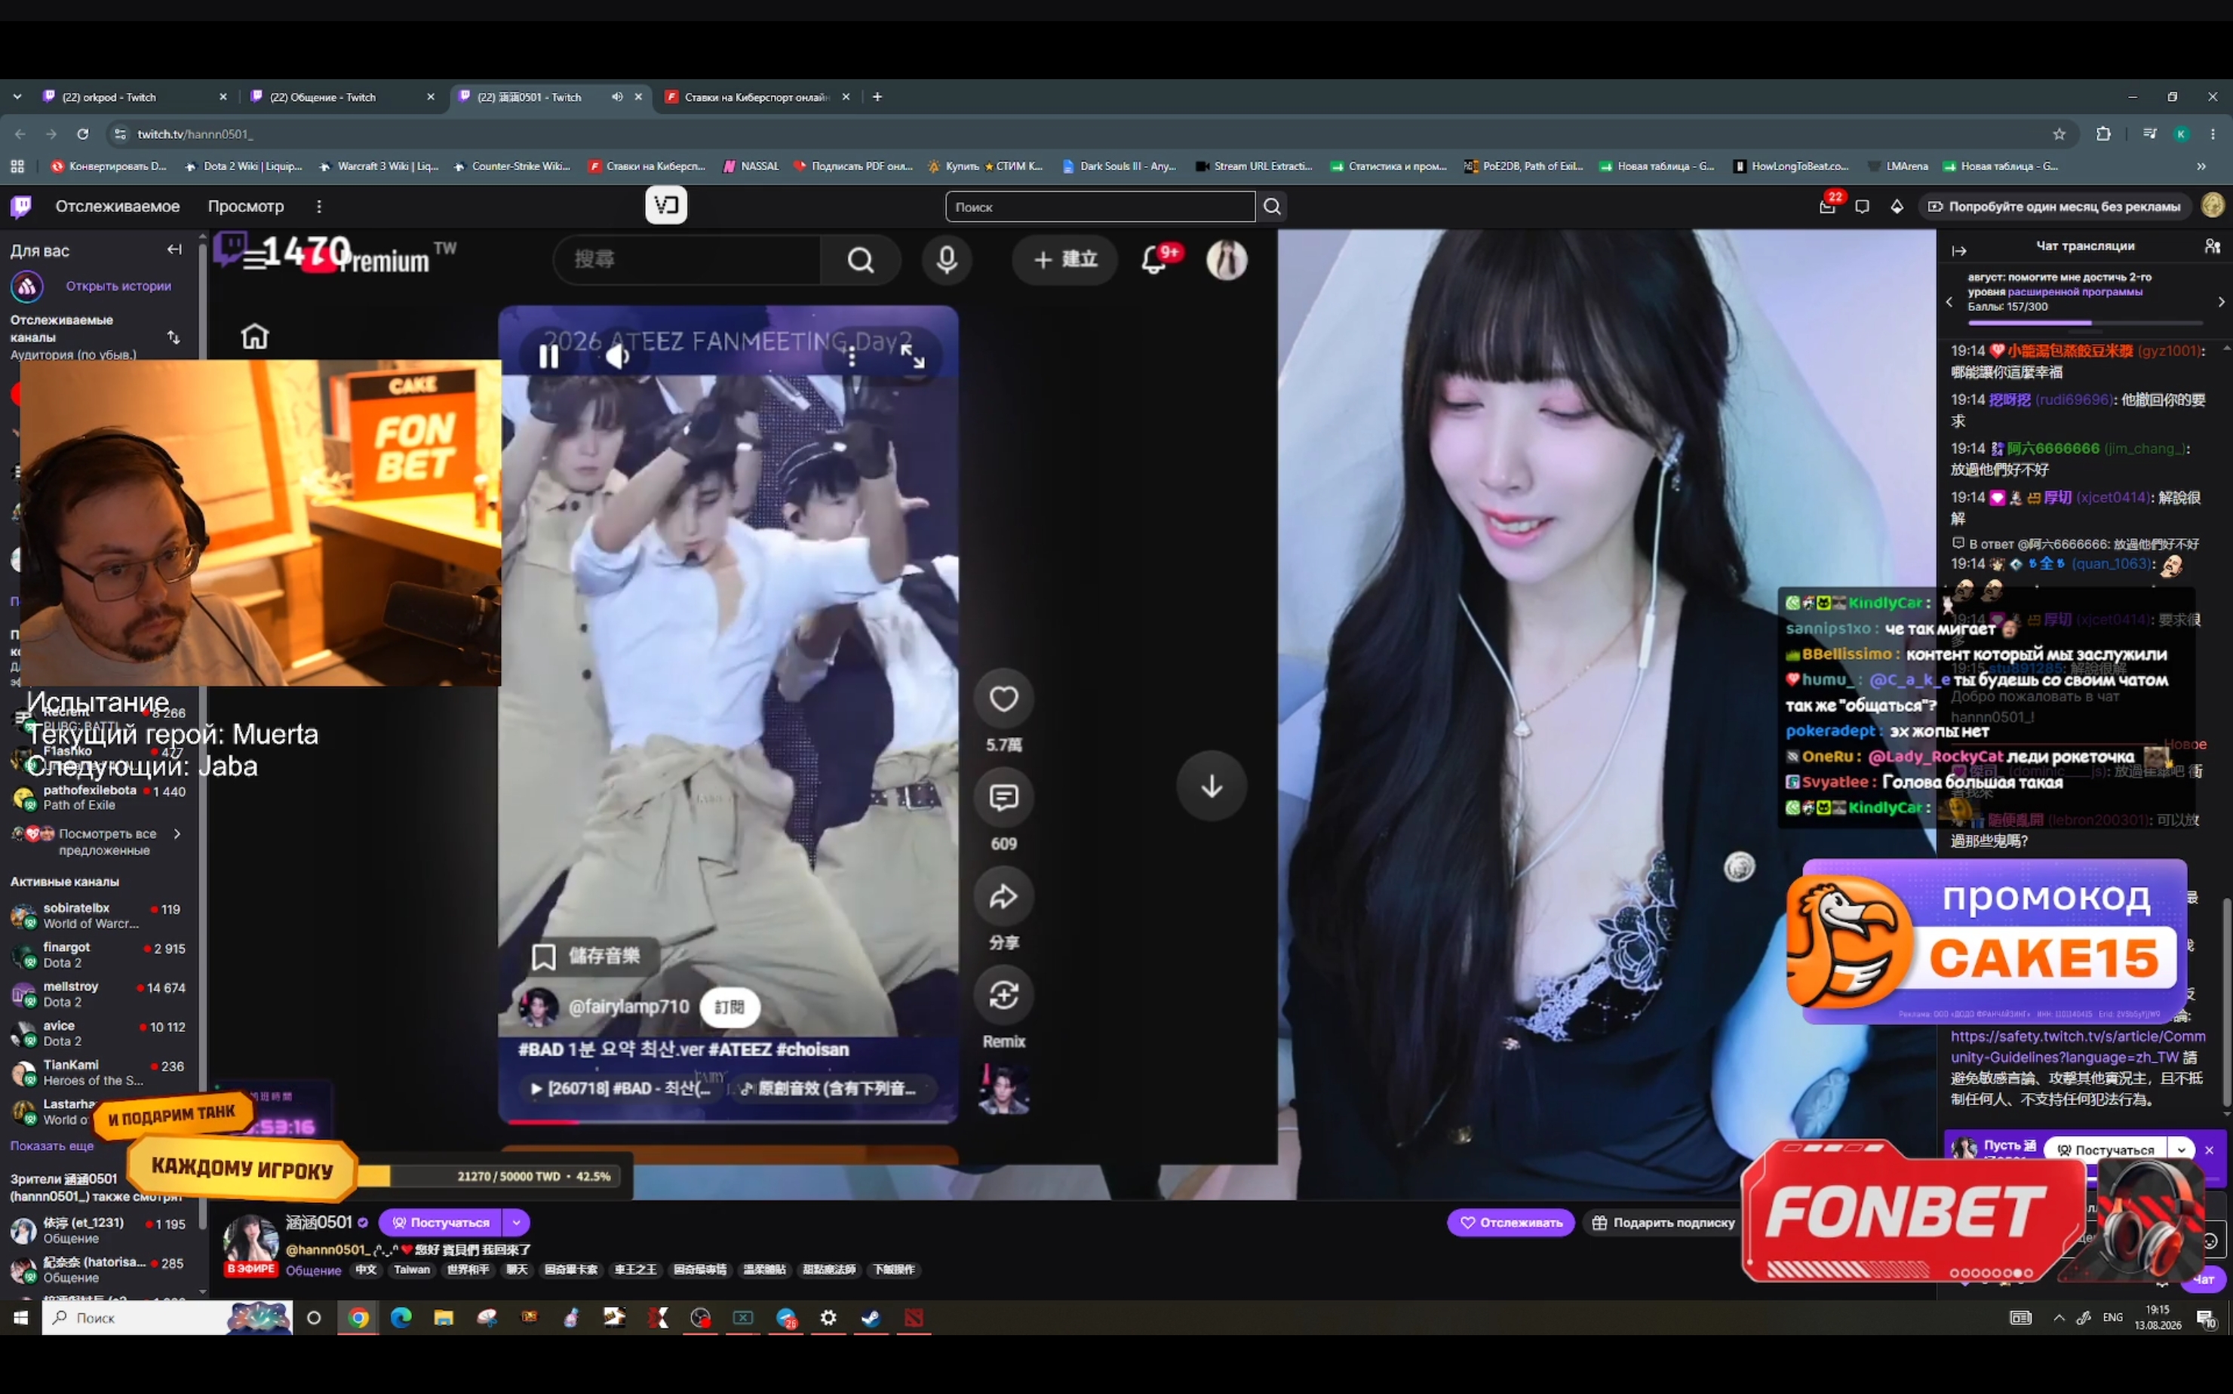Go to next channel goal in chat

click(2221, 302)
